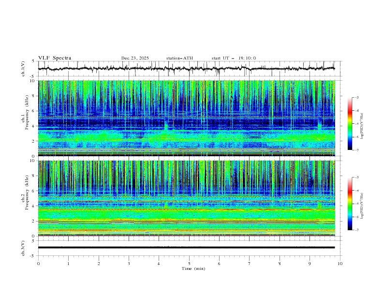Screen dimensions: 383x296
Task: Click the ch.1 PSD color scale bar
Action: tap(350, 124)
